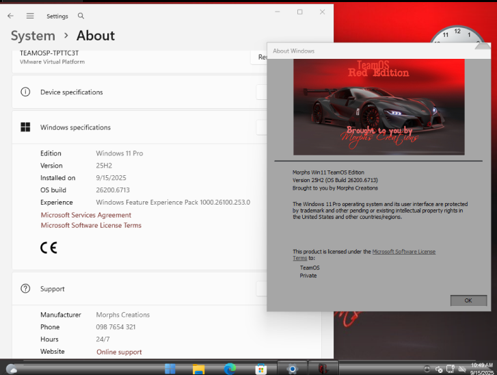
Task: Open the taskbar clock showing 10:49 AM
Action: click(x=482, y=369)
